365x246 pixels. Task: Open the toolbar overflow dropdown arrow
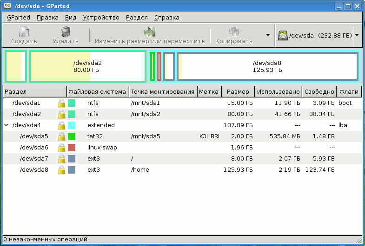click(x=268, y=35)
